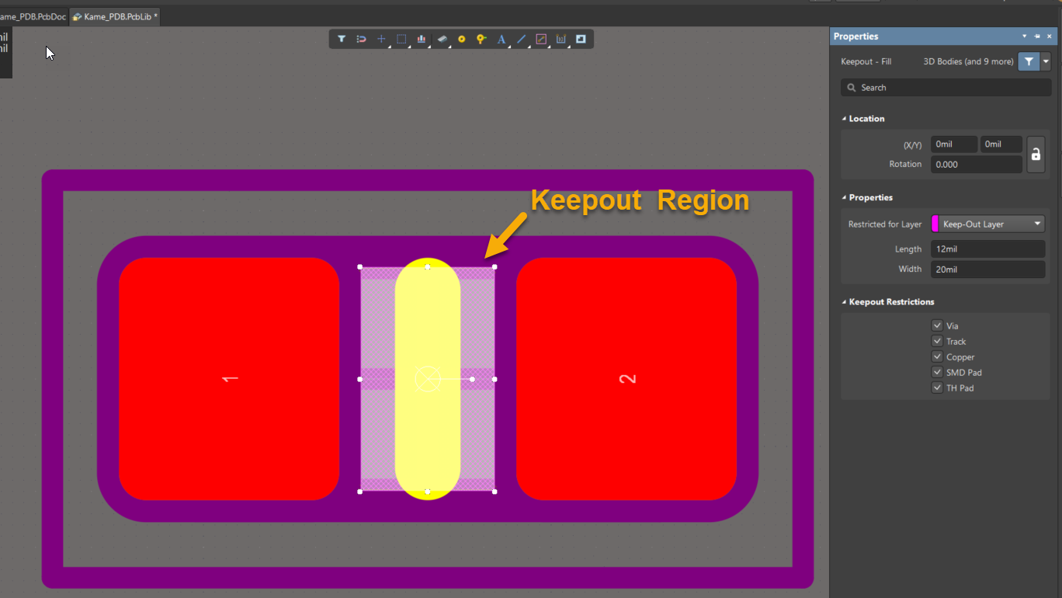Select the place via tool
Image resolution: width=1062 pixels, height=598 pixels.
coord(481,39)
